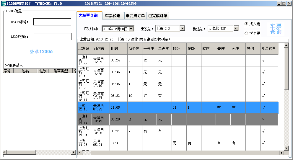The width and height of the screenshot is (293, 160).
Task: Click 一等座 value 17 in 05:32 row
Action: [x=145, y=96]
